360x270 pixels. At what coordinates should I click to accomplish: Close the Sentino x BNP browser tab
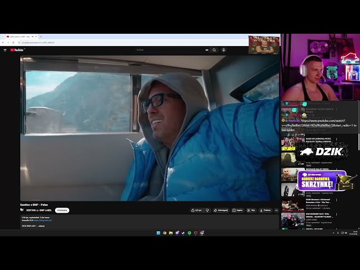click(x=36, y=37)
